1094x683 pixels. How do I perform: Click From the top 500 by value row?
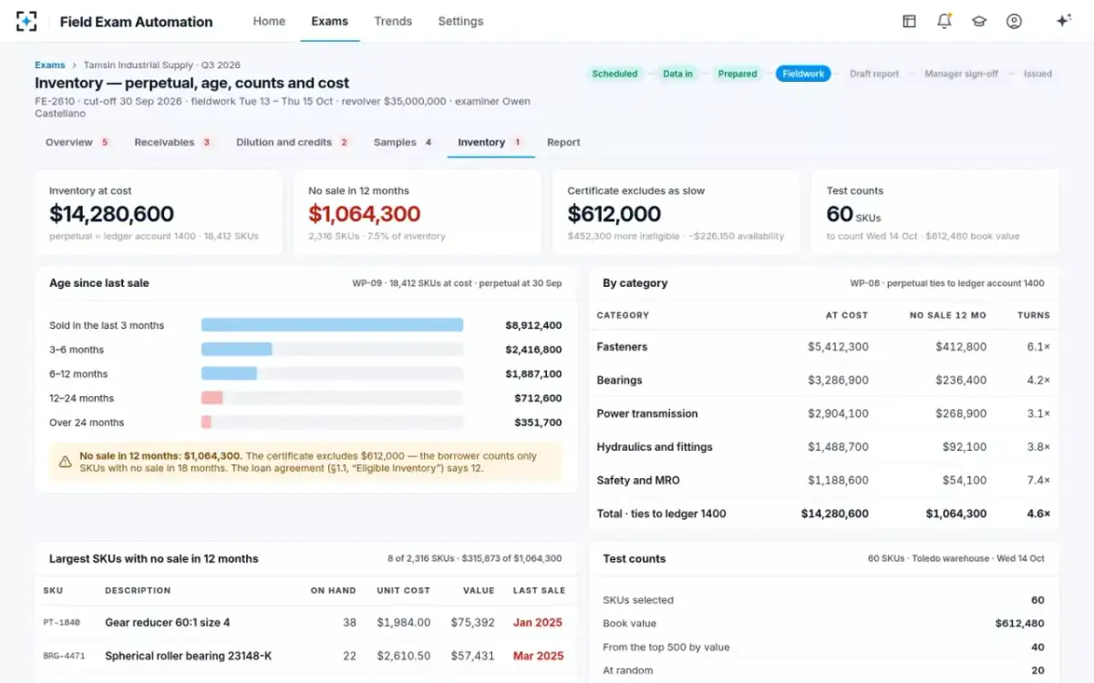[823, 647]
